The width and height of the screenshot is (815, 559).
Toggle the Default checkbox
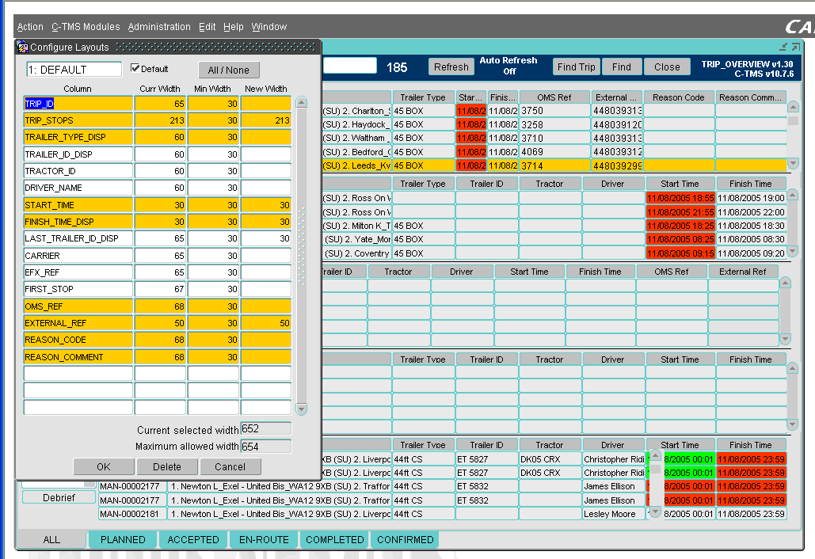(135, 68)
